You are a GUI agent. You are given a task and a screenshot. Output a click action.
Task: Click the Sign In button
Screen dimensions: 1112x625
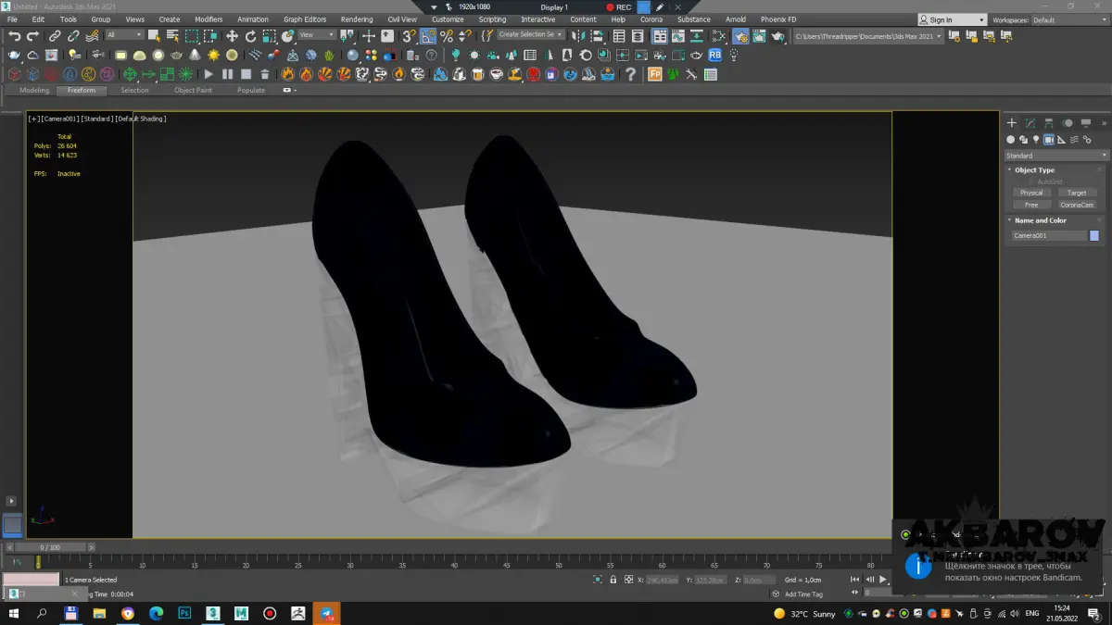click(953, 19)
